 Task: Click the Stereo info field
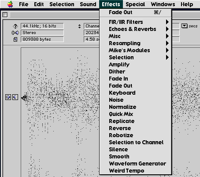(x=42, y=33)
